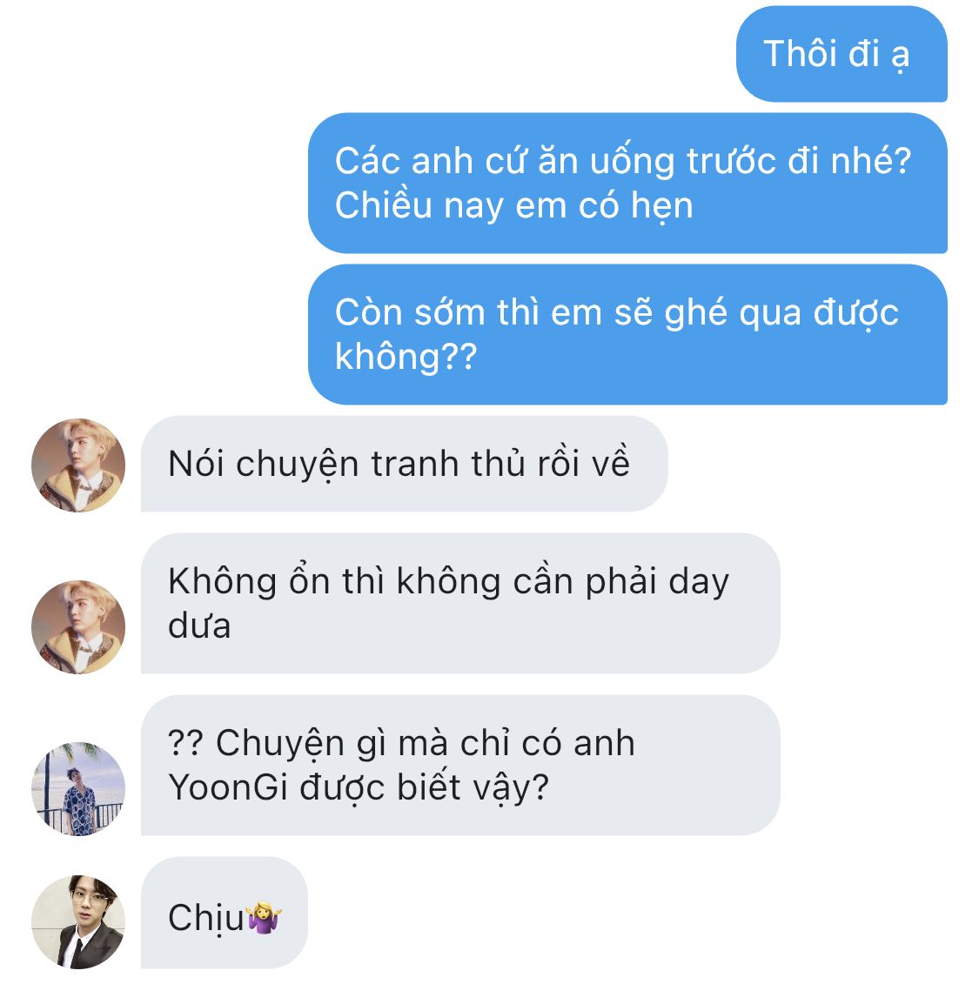Select the "Thôi đi ạ" blue message
The image size is (979, 984).
842,54
